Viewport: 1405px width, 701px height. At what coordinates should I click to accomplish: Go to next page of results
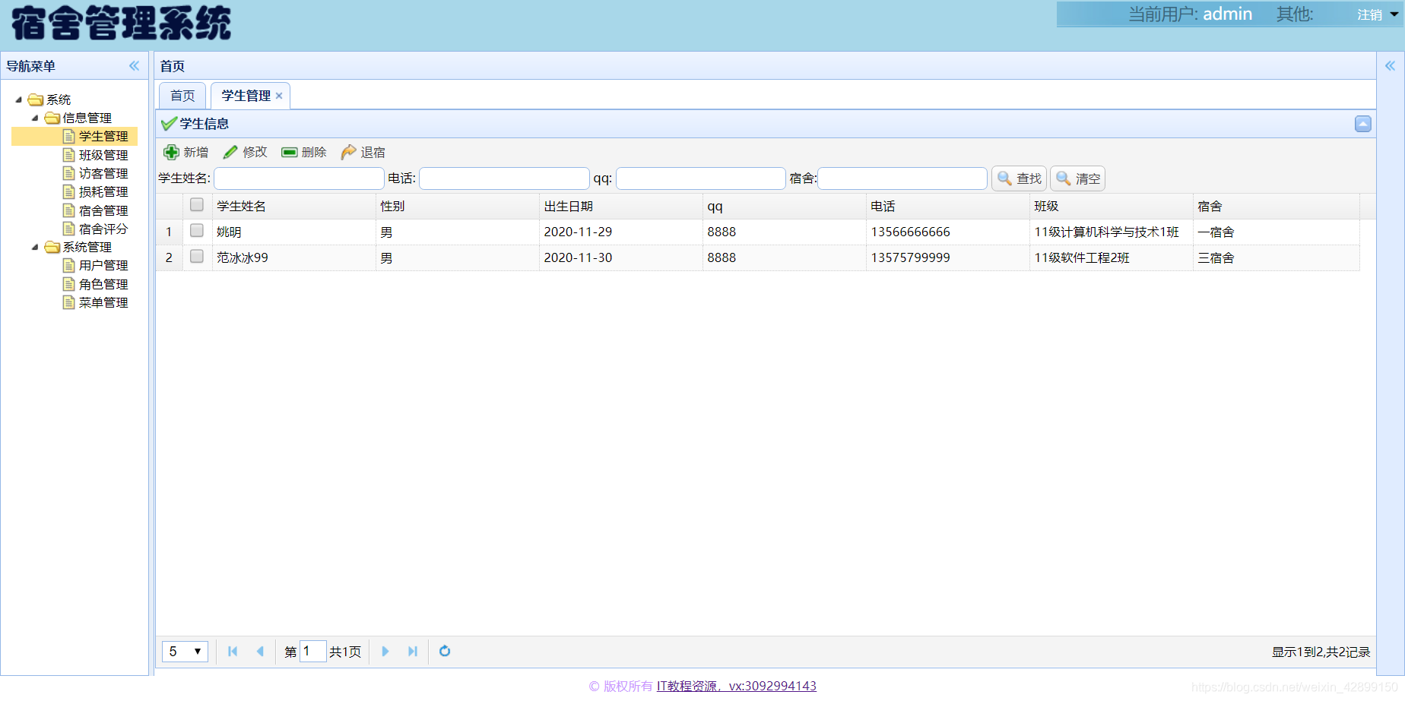tap(385, 652)
